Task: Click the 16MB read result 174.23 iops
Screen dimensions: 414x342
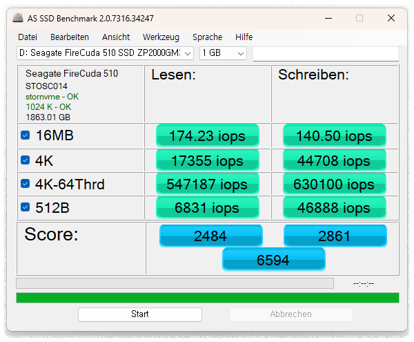Action: pyautogui.click(x=208, y=136)
